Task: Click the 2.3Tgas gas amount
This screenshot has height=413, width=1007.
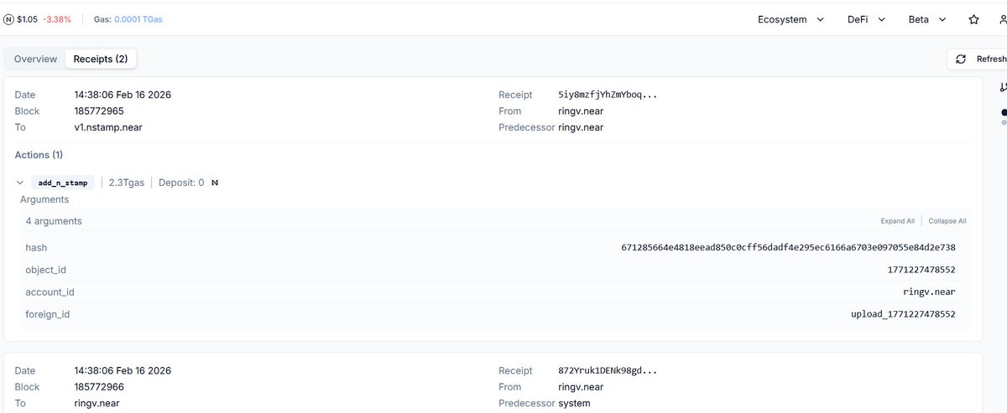Action: click(x=127, y=183)
